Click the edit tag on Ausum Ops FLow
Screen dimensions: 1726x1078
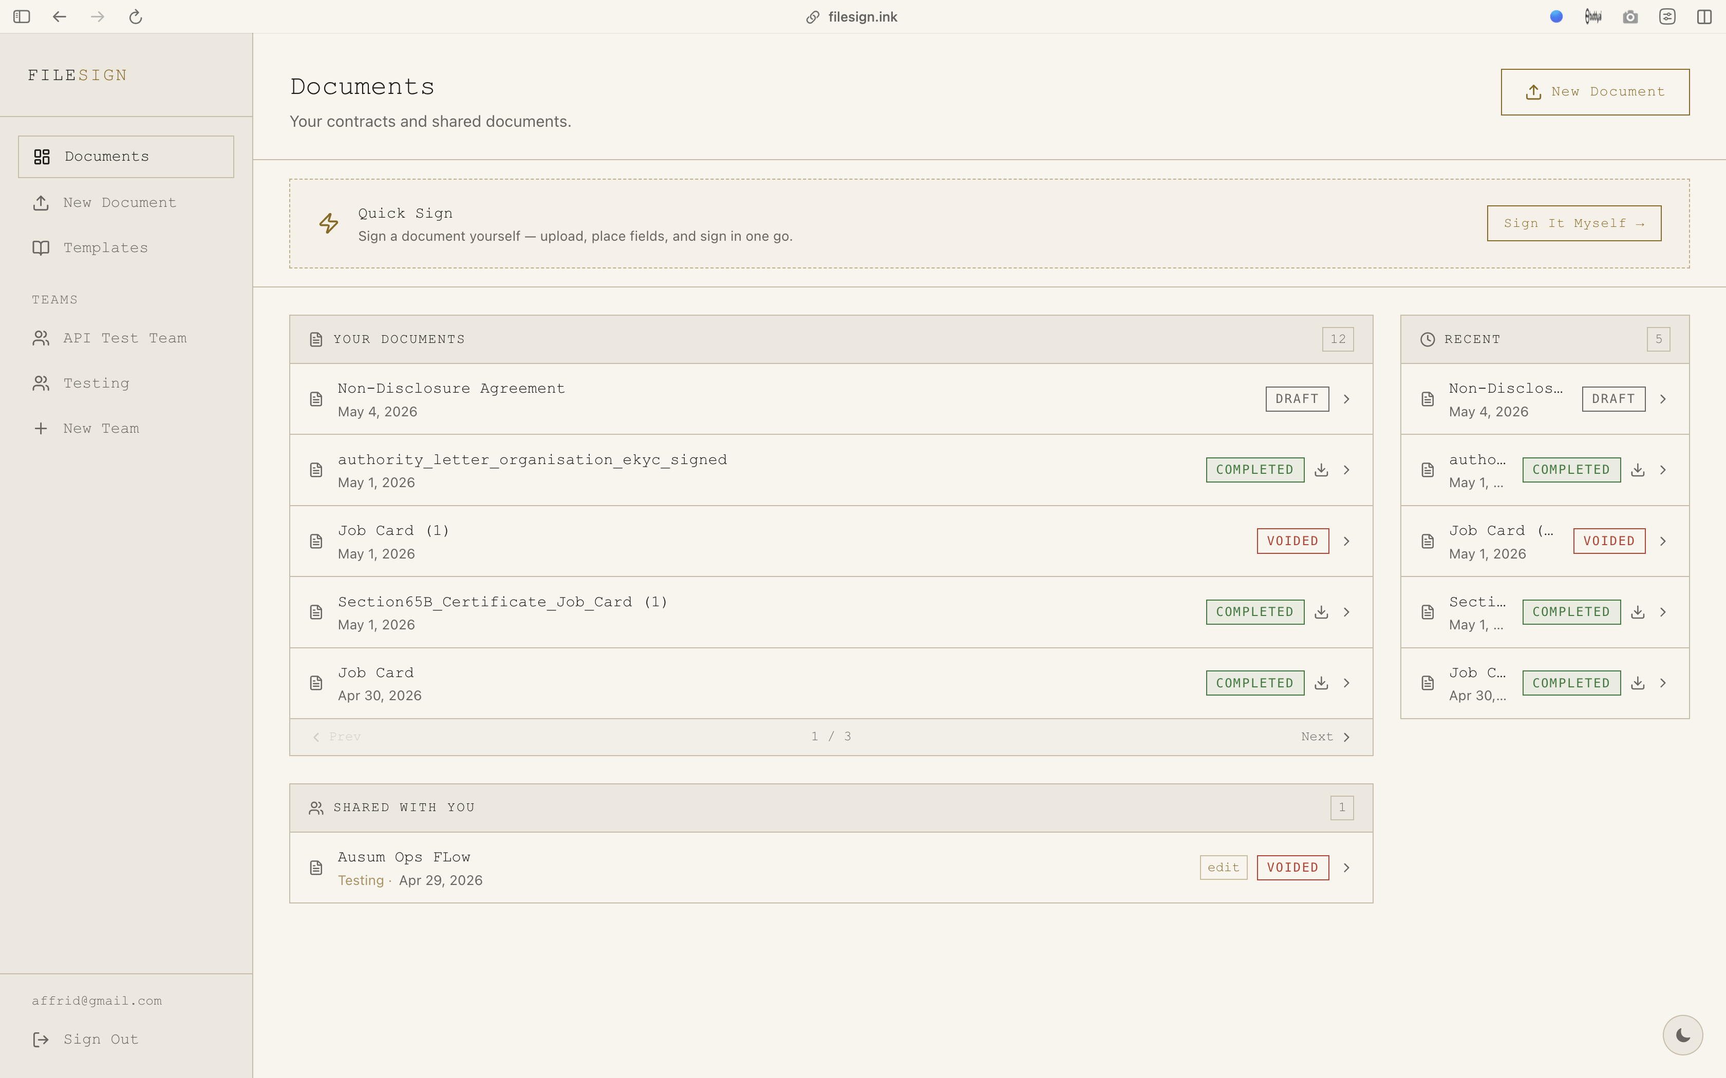1223,868
